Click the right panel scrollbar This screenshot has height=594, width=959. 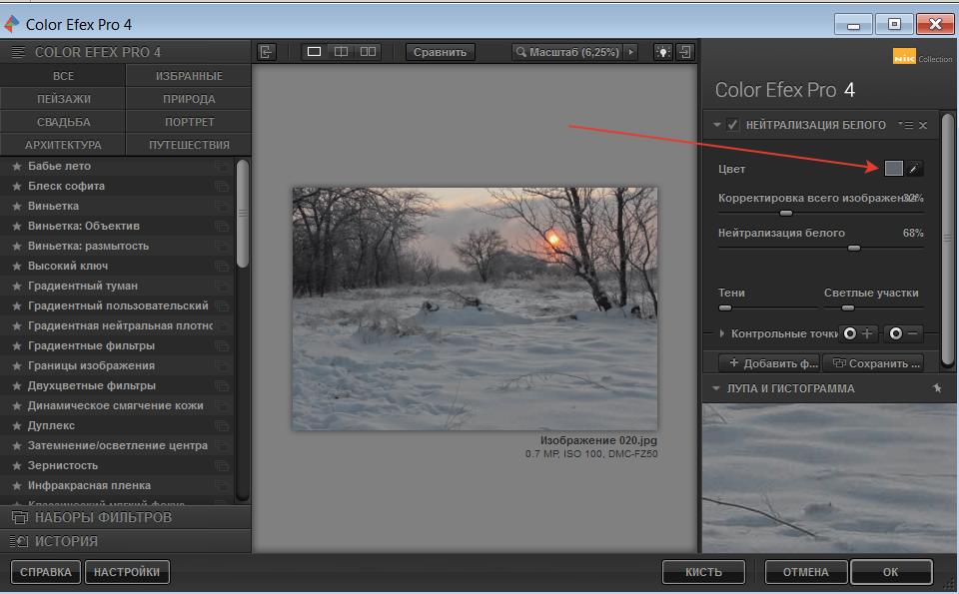tap(947, 239)
